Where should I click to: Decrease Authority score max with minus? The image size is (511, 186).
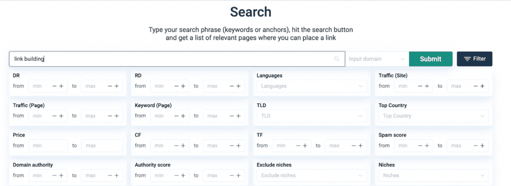tap(232, 176)
